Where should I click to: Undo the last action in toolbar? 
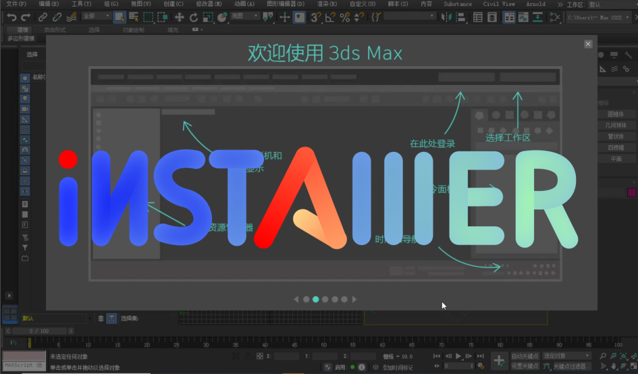tap(11, 17)
